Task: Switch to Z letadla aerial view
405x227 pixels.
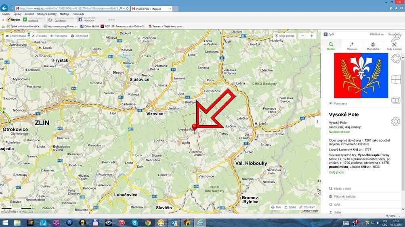Action: click(x=39, y=36)
